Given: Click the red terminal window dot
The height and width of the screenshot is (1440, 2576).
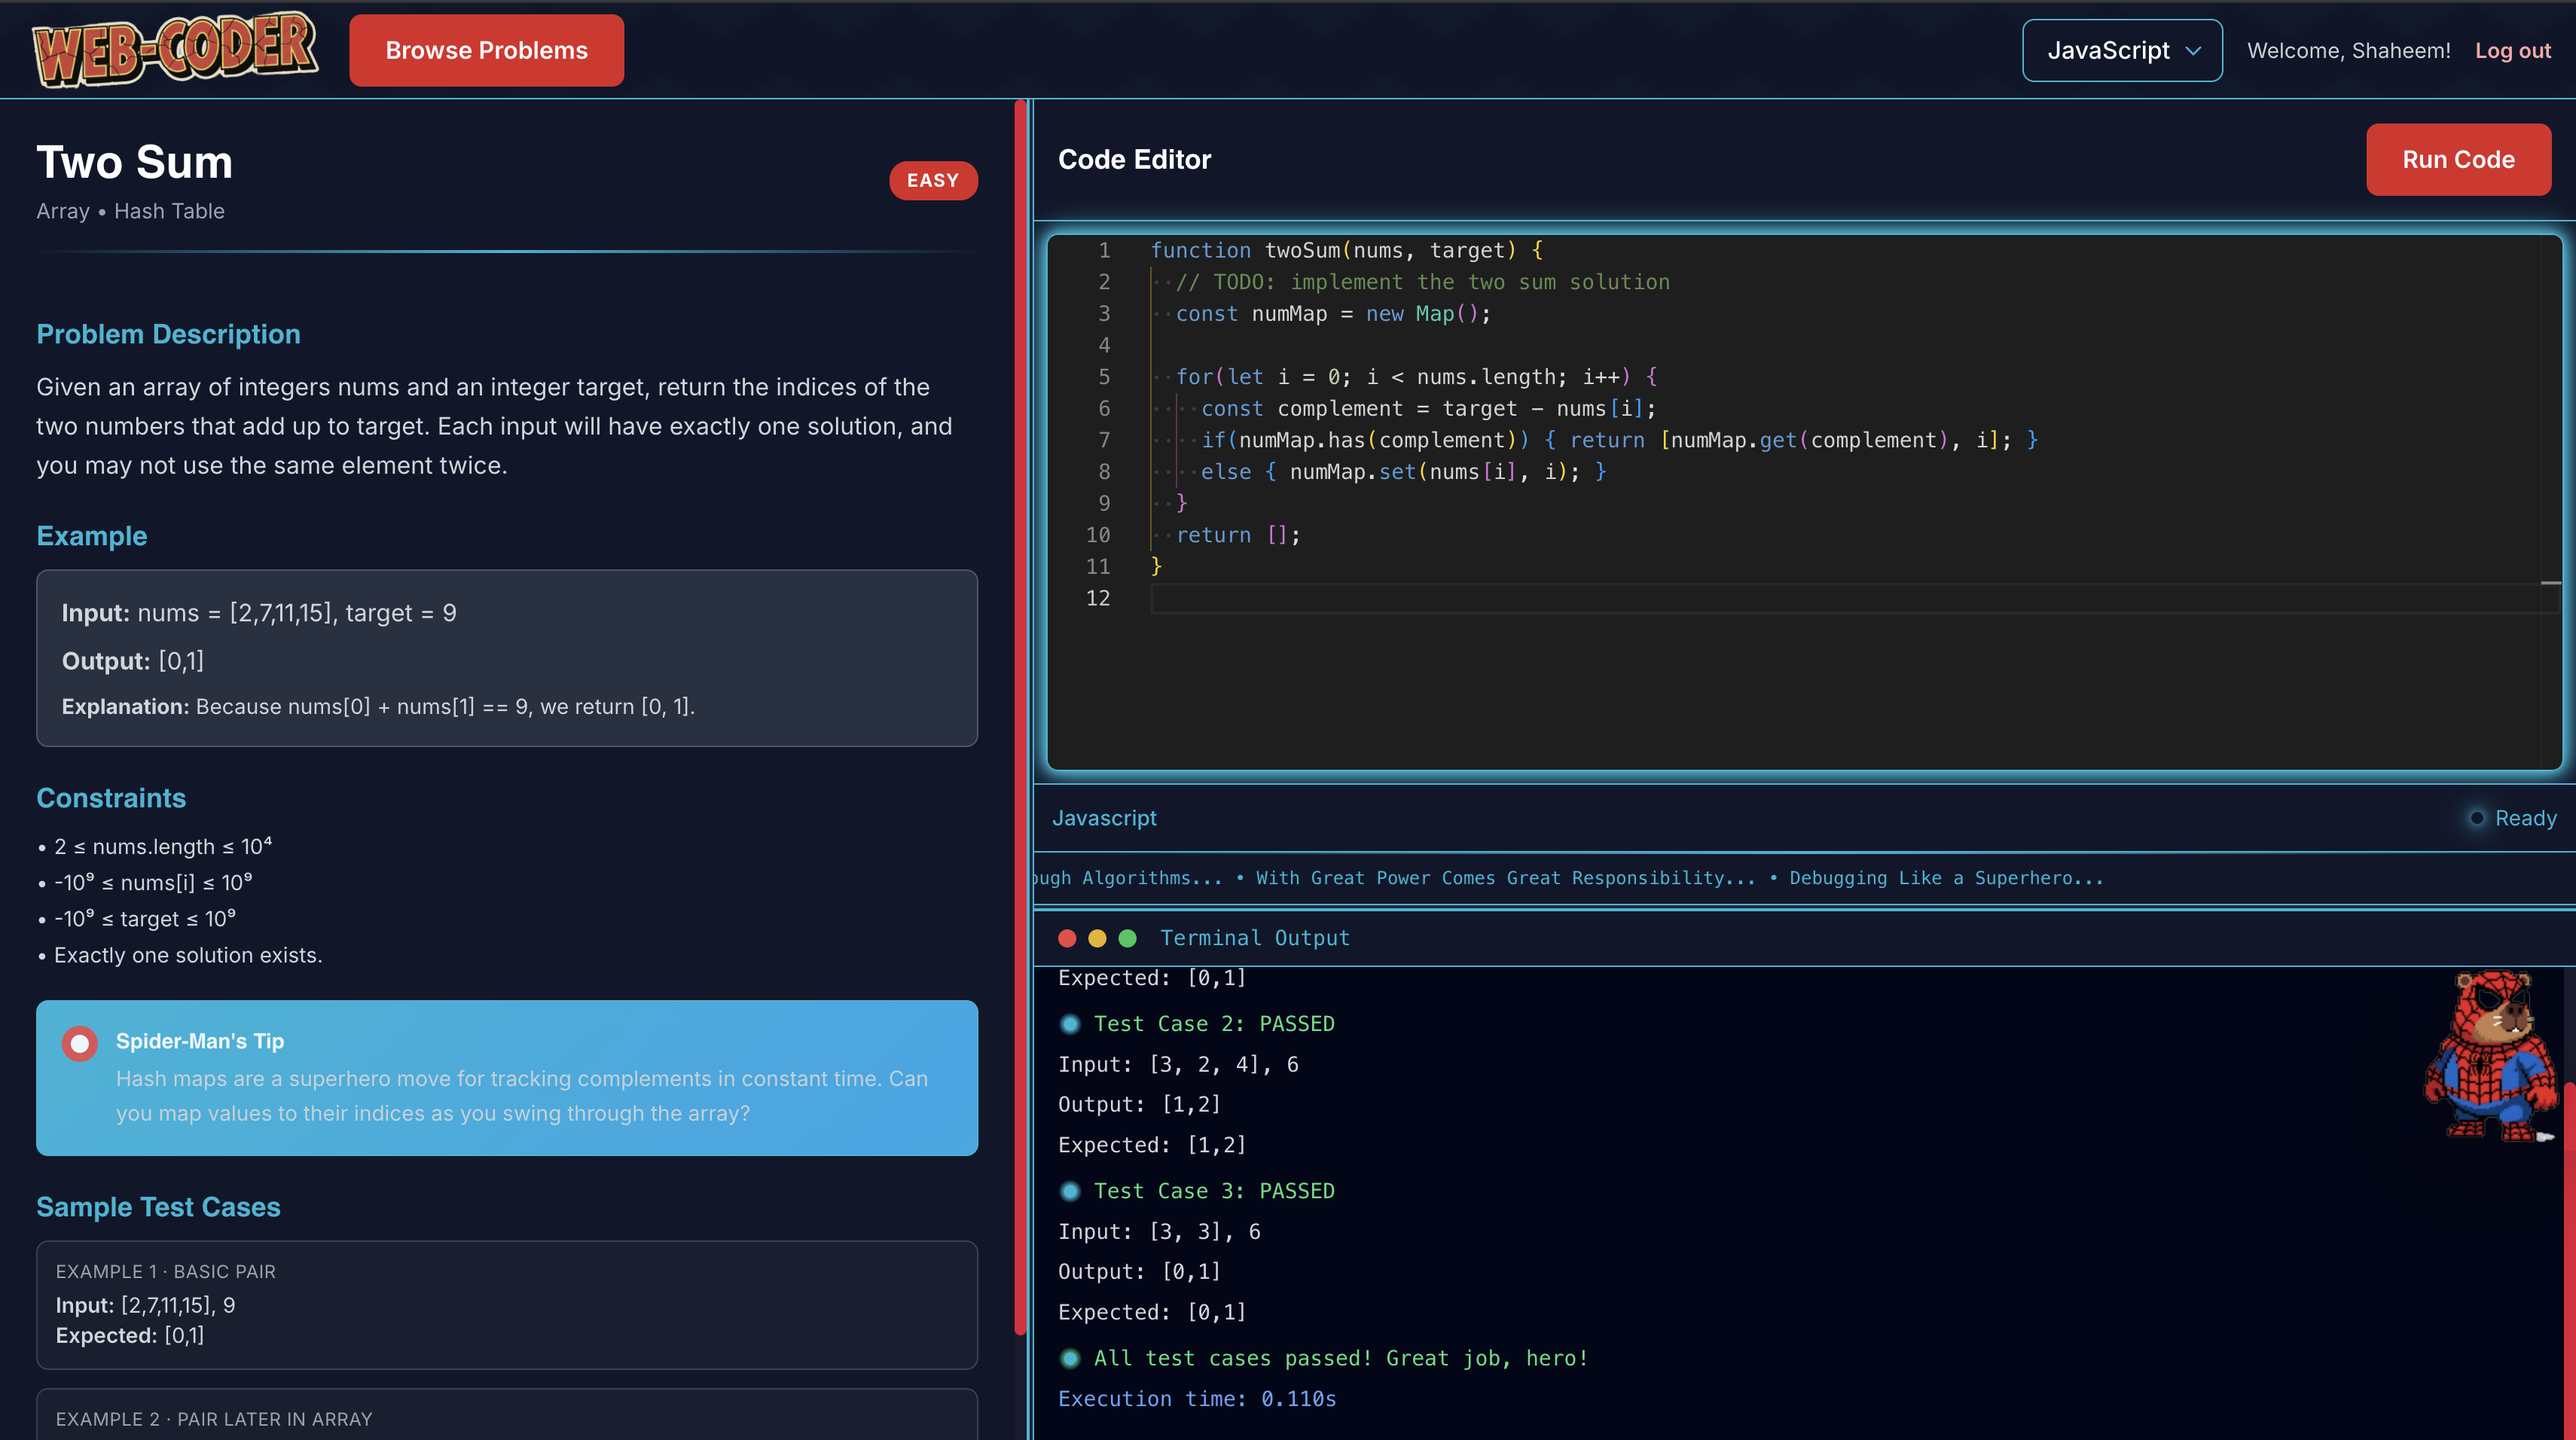Looking at the screenshot, I should click(x=1067, y=938).
